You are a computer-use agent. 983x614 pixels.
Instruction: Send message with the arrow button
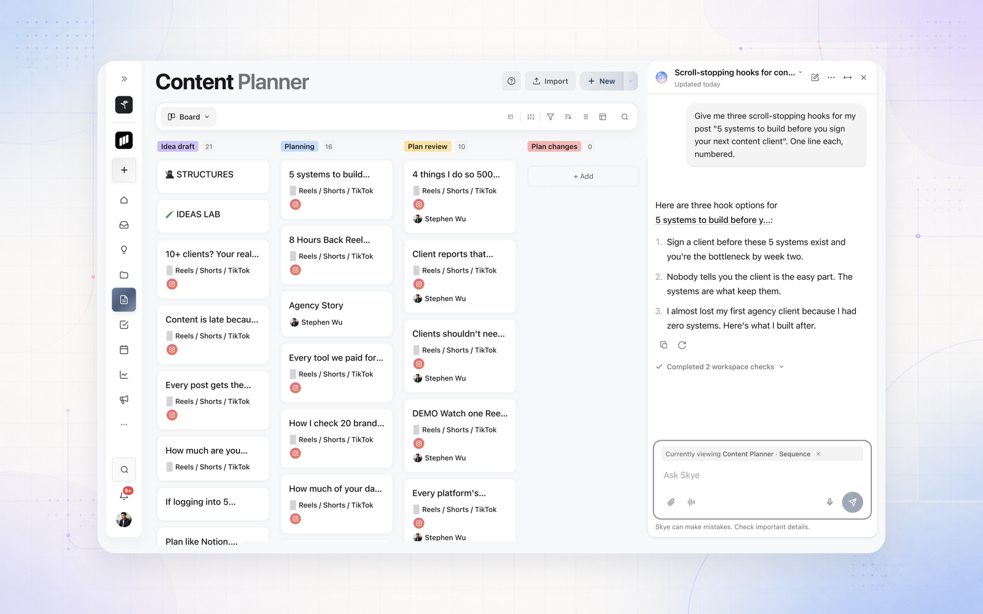click(852, 502)
